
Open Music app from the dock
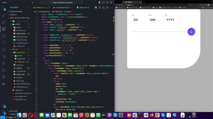[x=81, y=115]
